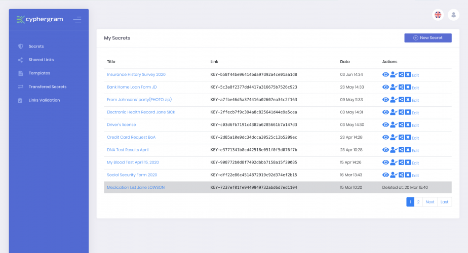468x253 pixels.
Task: Open DNA Test Results April title link
Action: (128, 150)
